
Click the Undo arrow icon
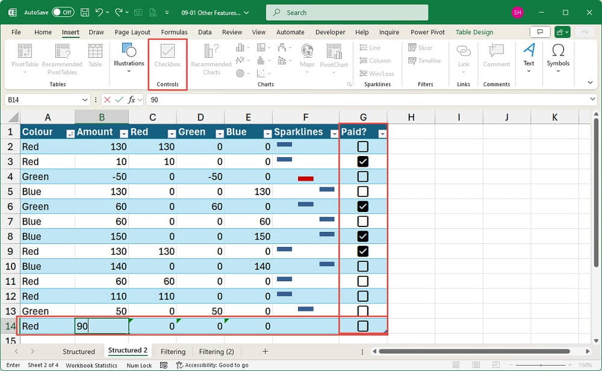(99, 12)
